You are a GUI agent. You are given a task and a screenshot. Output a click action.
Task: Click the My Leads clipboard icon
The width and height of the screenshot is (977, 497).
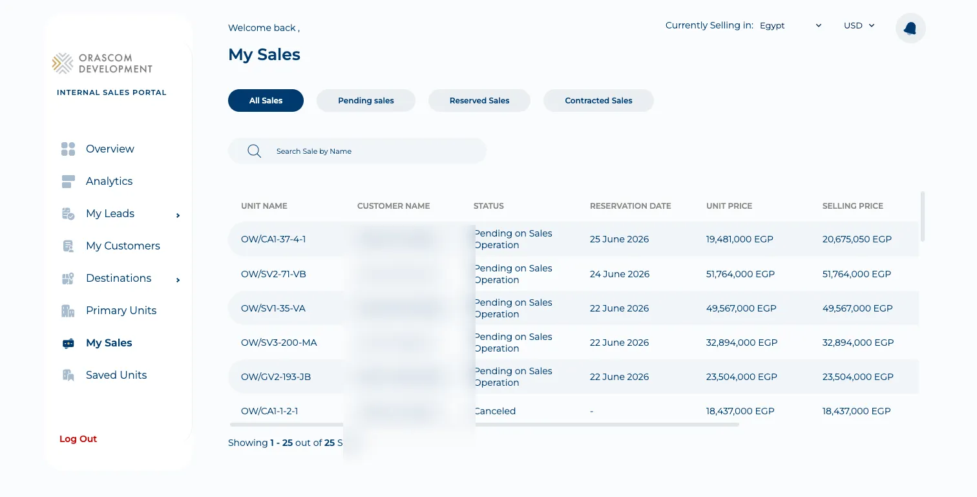pyautogui.click(x=68, y=214)
